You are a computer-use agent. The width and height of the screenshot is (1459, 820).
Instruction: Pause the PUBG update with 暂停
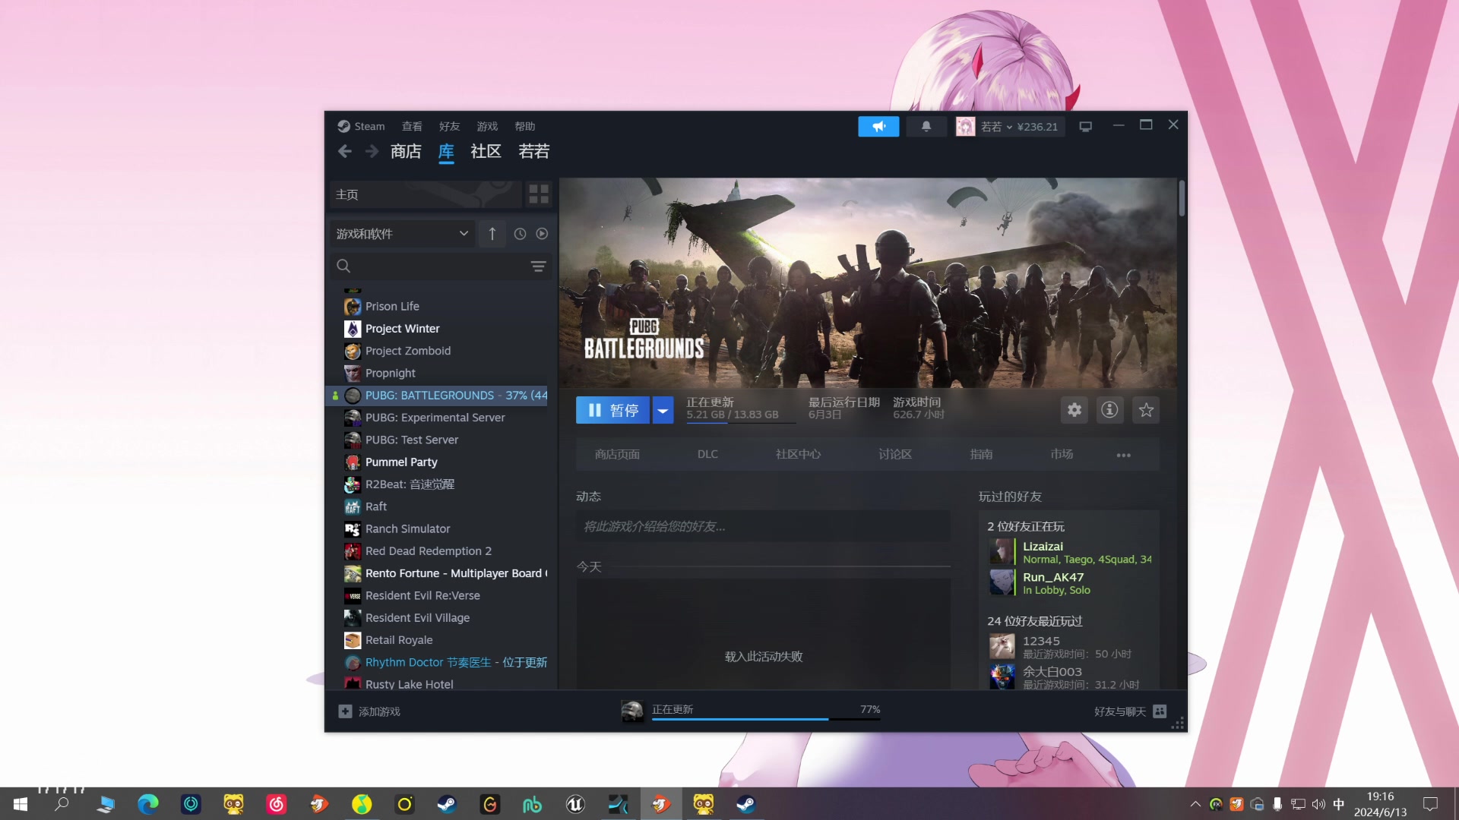[x=612, y=411]
